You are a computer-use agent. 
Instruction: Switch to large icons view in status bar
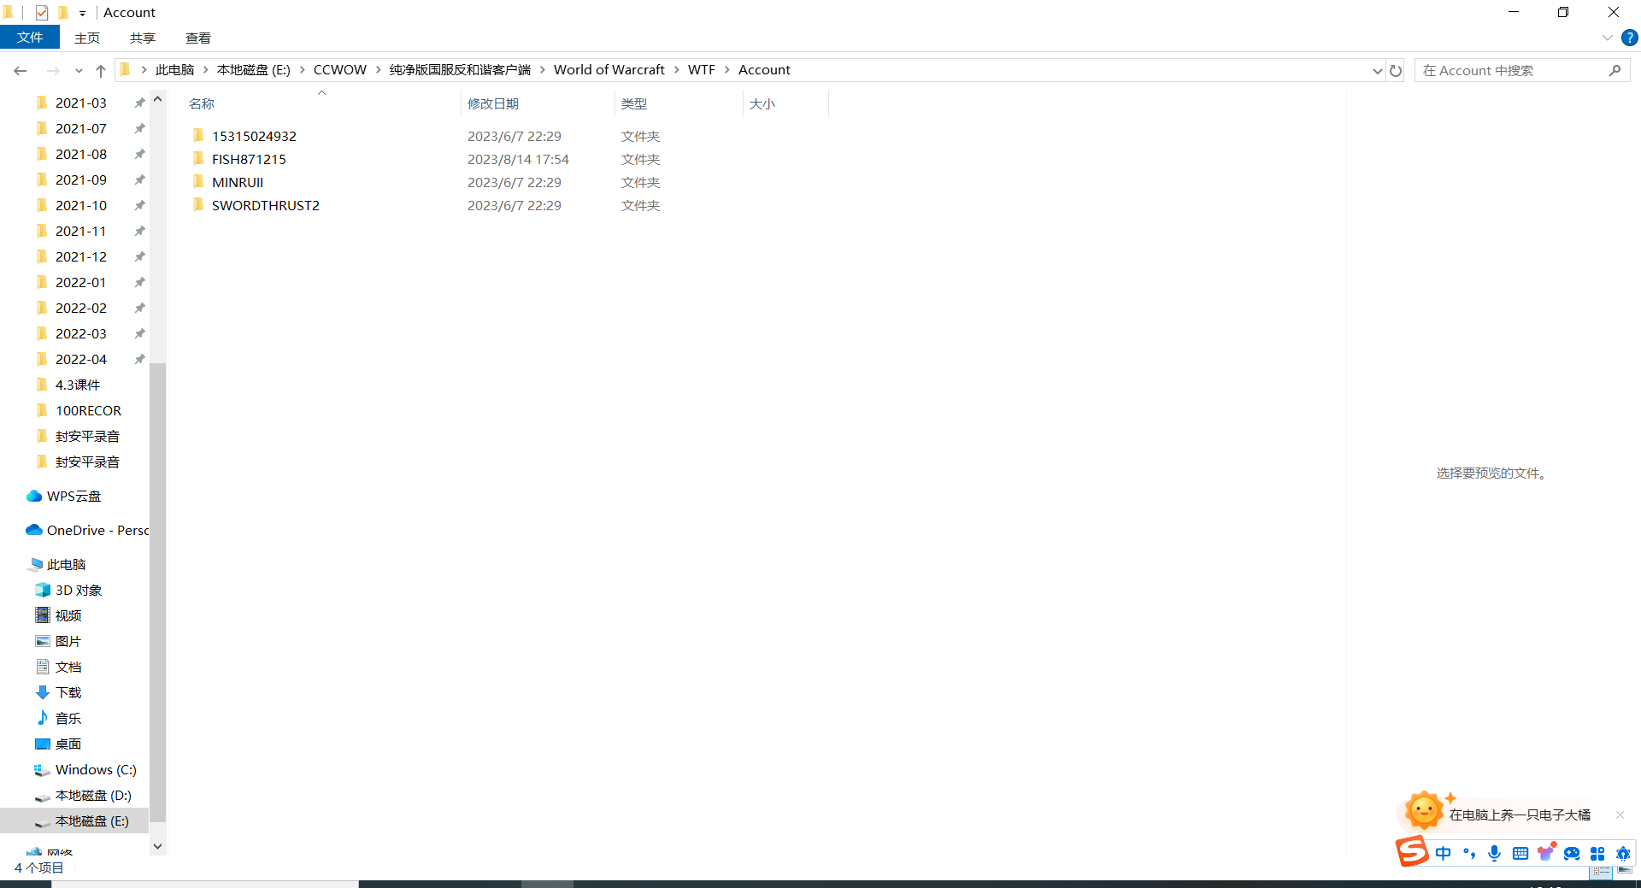(1624, 870)
